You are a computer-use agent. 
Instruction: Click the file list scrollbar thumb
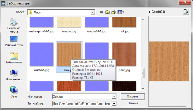[143, 73]
